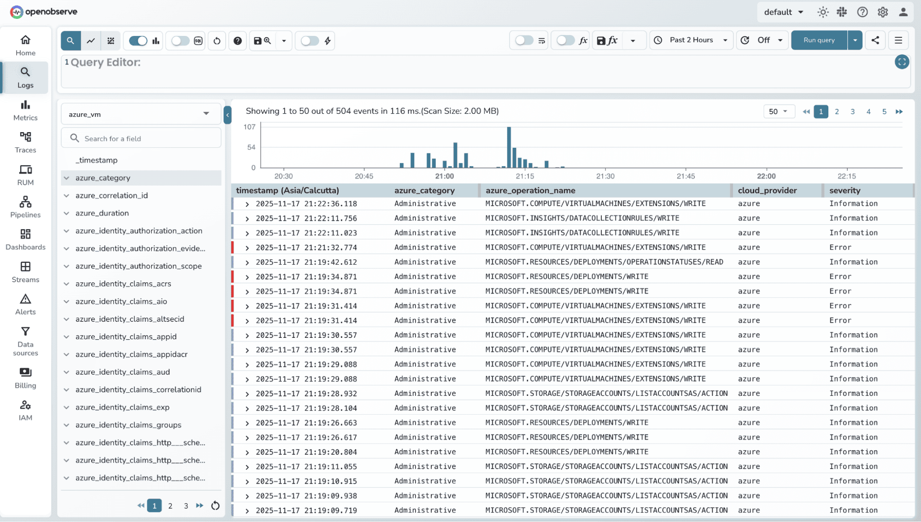The height and width of the screenshot is (522, 921).
Task: Open saved searches using the disk-magnifier icon
Action: (261, 41)
